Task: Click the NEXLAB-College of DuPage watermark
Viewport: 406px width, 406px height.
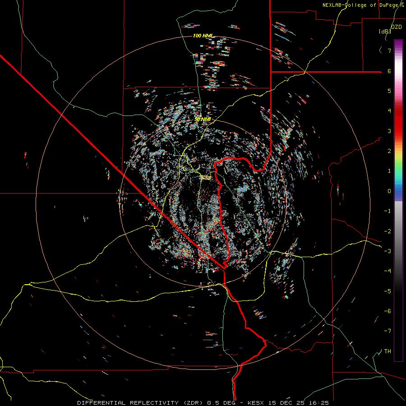Action: click(362, 5)
